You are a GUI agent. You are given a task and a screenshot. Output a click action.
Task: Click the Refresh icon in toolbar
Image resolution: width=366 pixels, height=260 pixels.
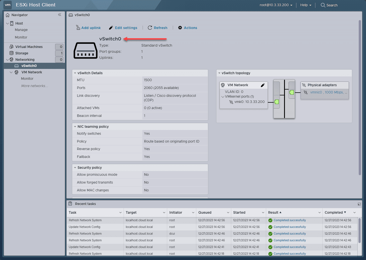[150, 28]
